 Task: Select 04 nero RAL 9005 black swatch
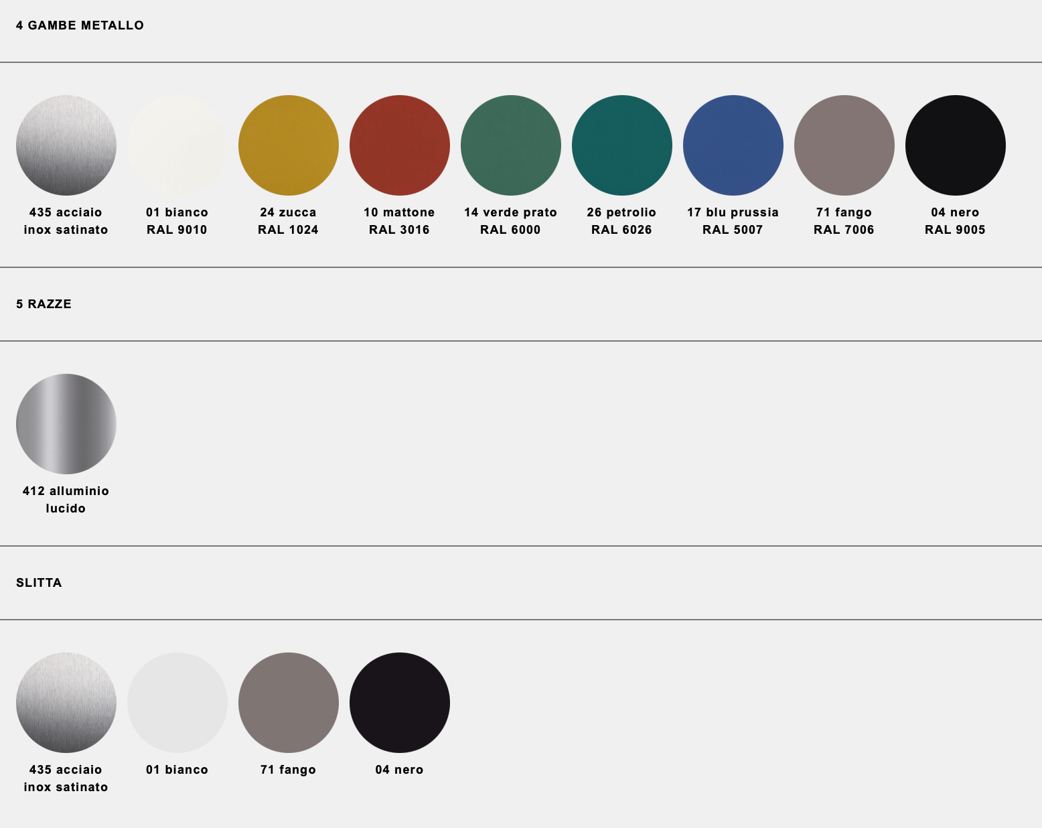(956, 145)
